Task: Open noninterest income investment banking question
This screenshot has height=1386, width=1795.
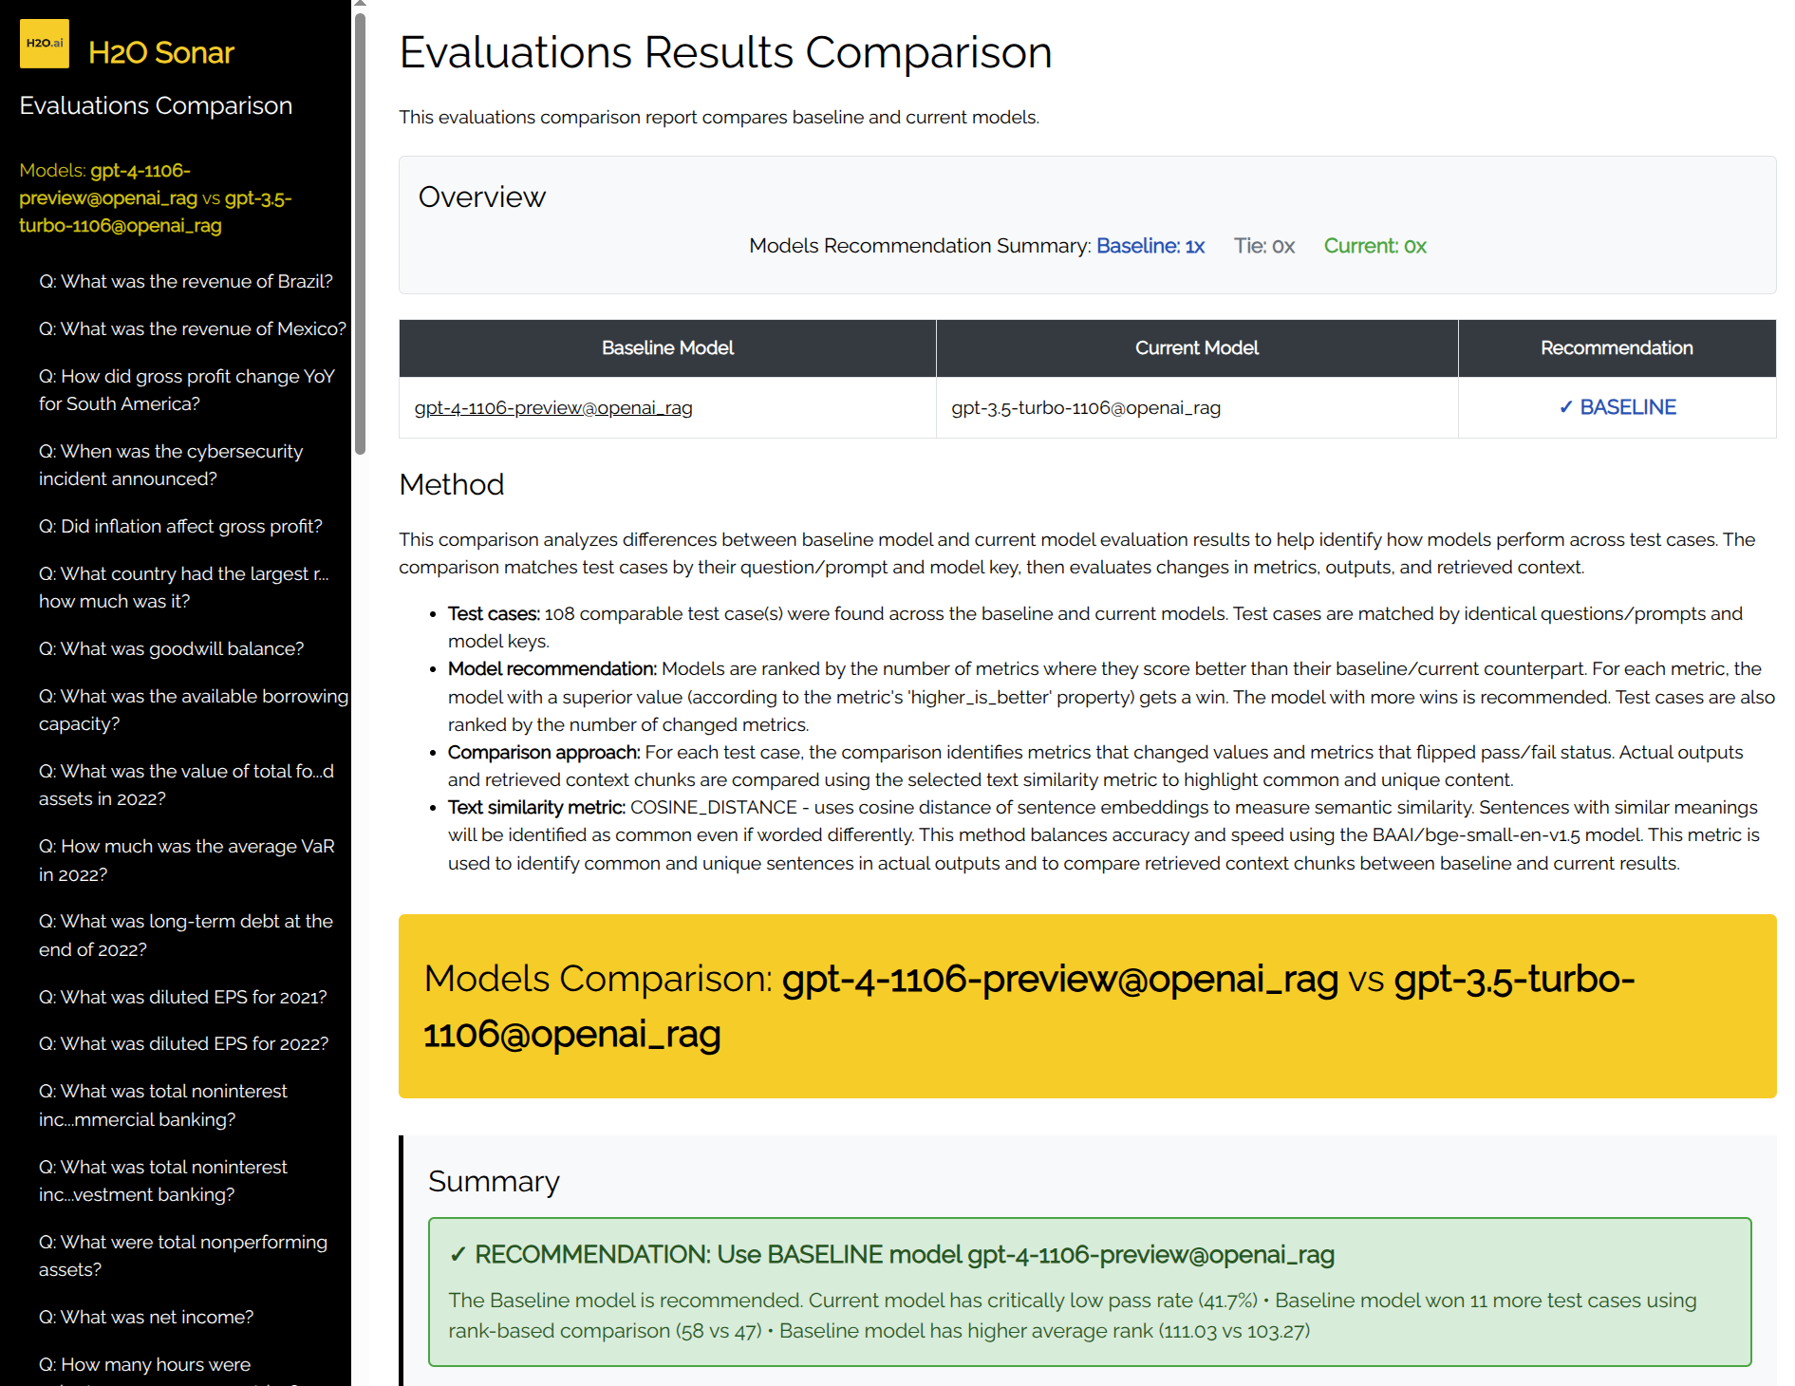Action: click(x=163, y=1181)
